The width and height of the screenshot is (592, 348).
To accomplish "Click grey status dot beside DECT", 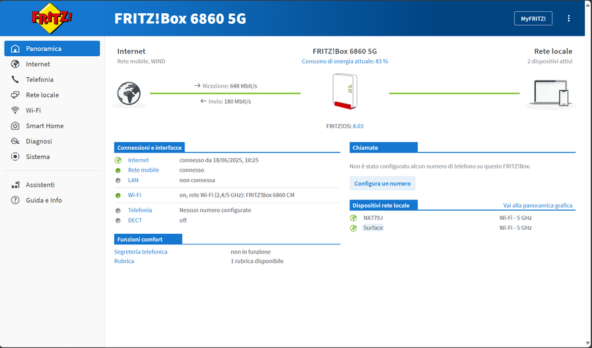I will [x=118, y=221].
